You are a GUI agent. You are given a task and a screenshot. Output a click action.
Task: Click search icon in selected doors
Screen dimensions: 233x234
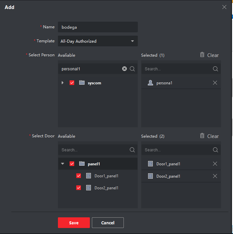click(x=215, y=150)
